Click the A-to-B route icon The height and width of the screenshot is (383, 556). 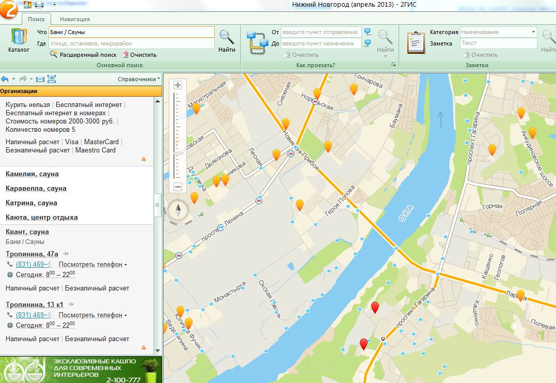click(x=257, y=42)
